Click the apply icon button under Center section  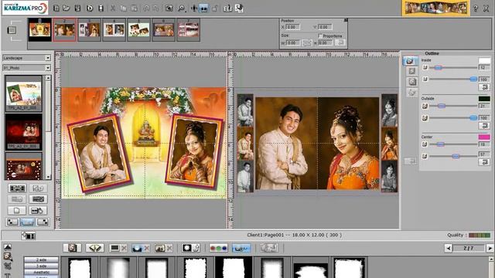coord(484,162)
